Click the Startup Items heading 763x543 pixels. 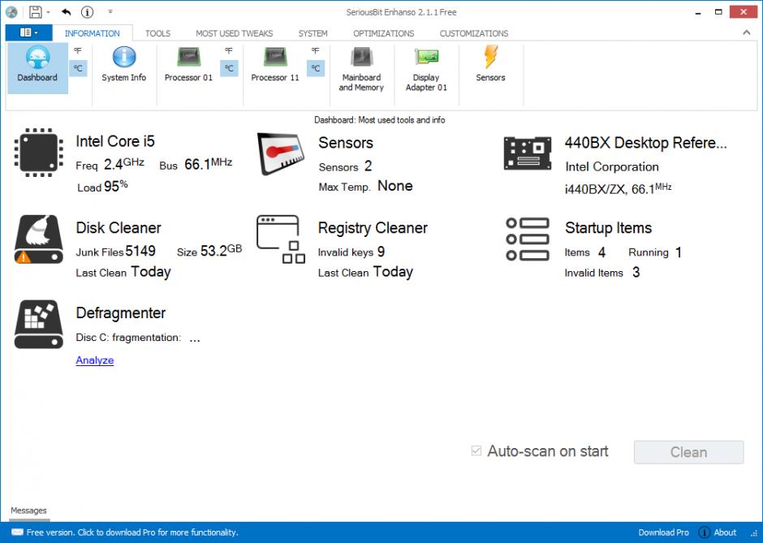(x=608, y=228)
